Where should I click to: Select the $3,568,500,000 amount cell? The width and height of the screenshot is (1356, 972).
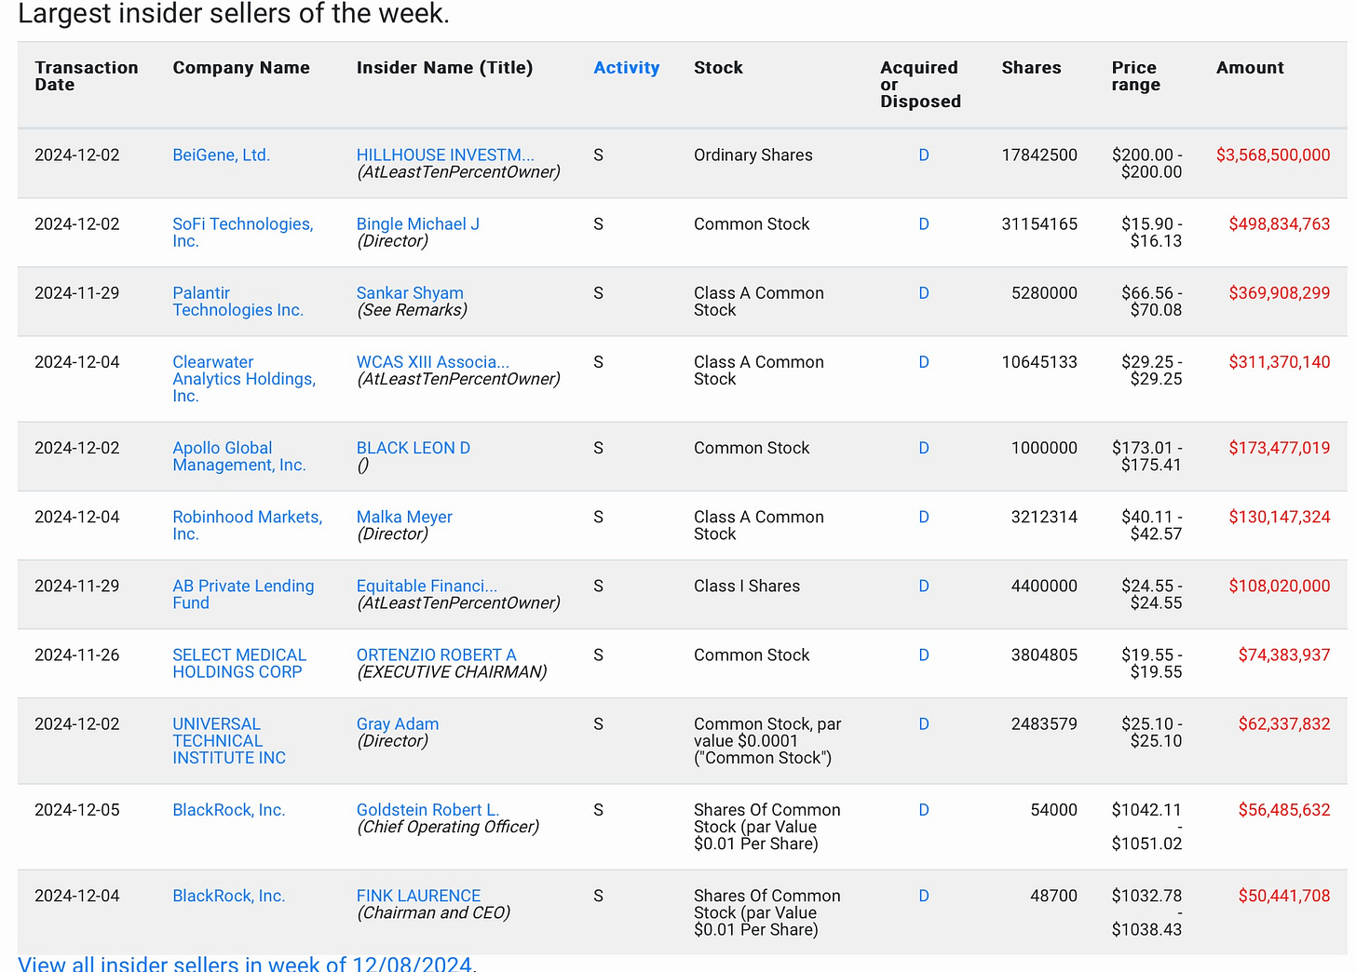coord(1273,155)
